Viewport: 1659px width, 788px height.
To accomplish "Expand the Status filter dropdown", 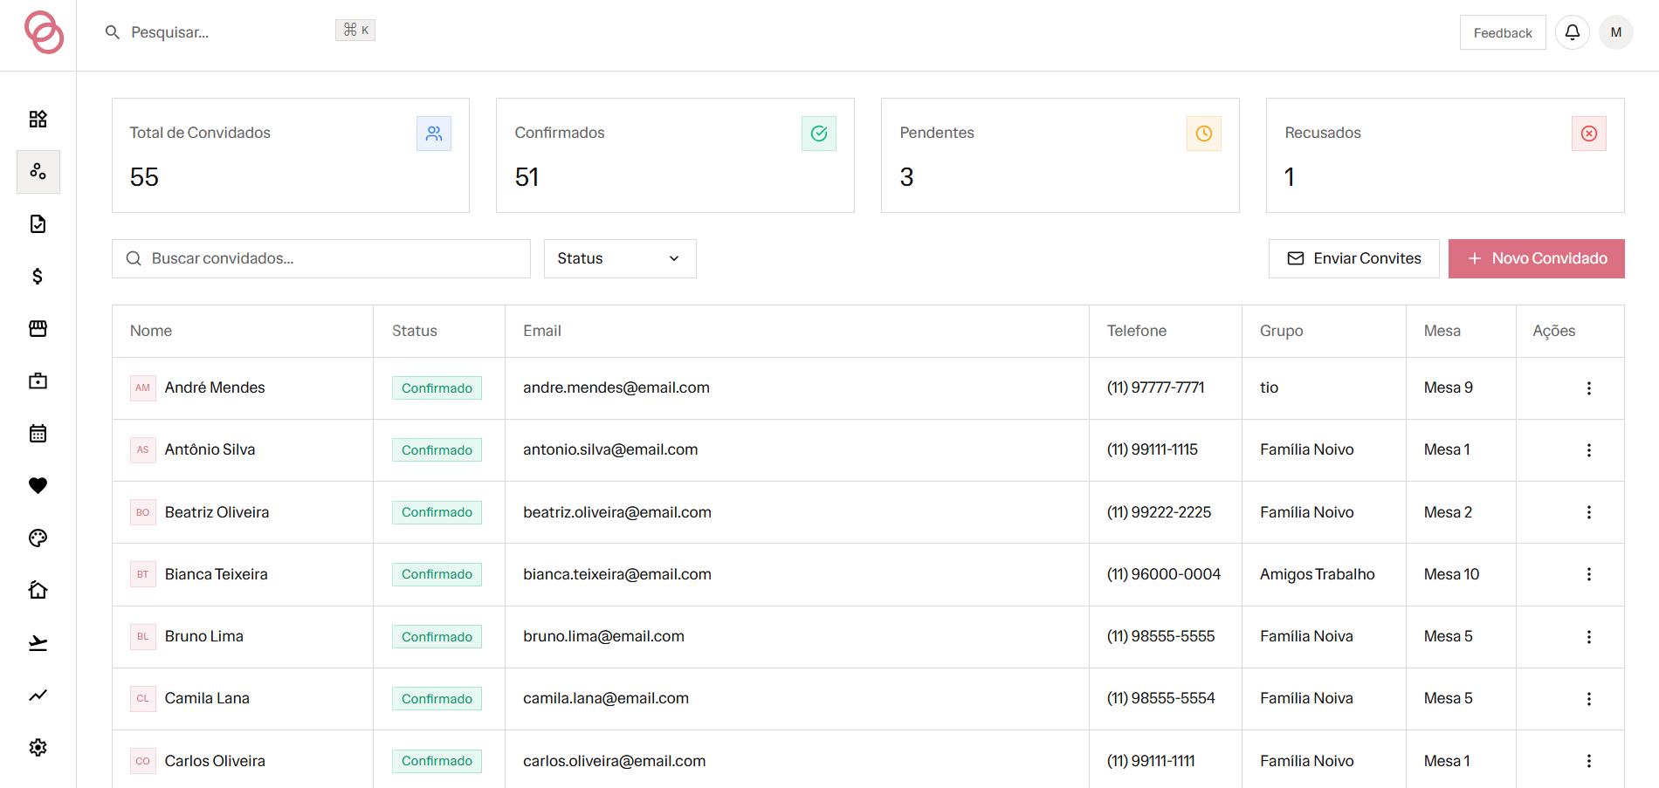I will 620,258.
